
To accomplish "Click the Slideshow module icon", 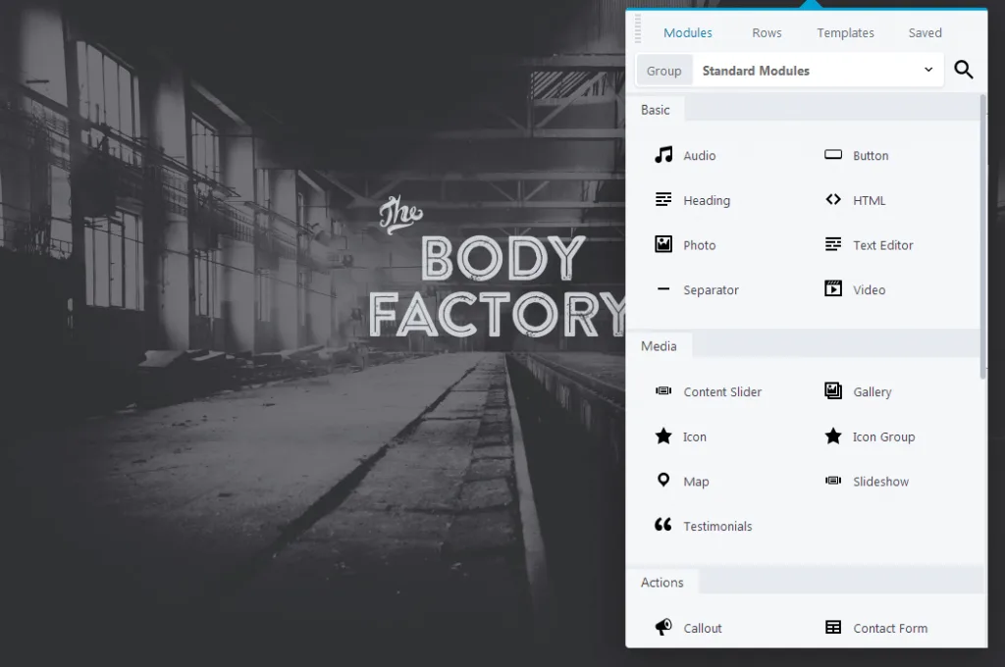I will pos(833,481).
